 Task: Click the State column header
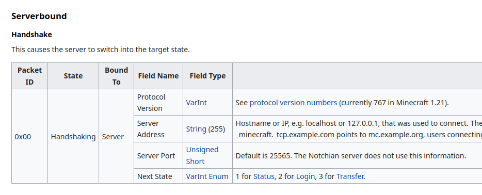click(x=73, y=76)
